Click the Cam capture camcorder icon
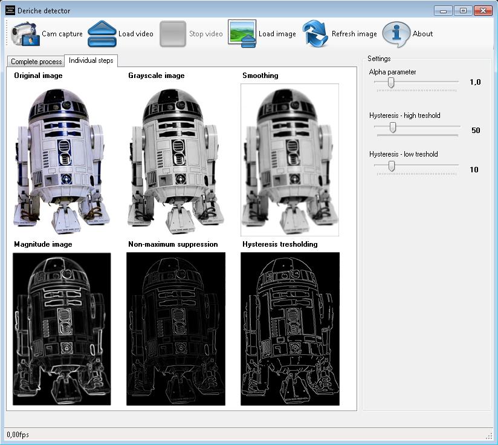This screenshot has height=445, width=498. [x=25, y=34]
